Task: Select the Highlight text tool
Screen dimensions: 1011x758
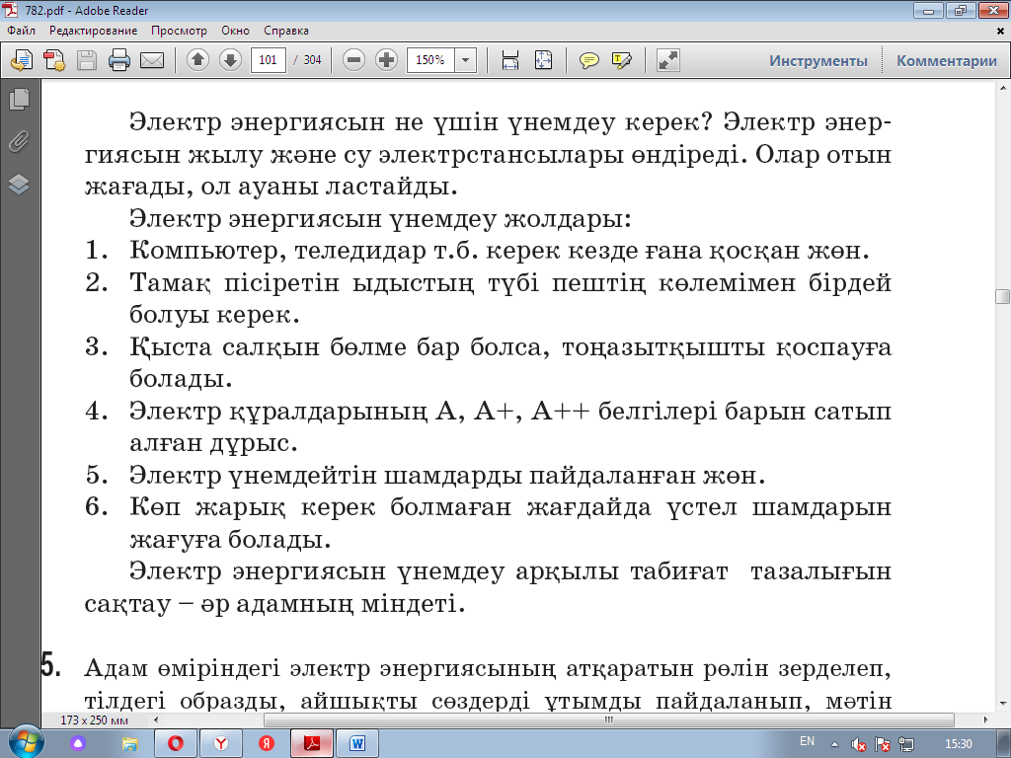Action: (x=622, y=60)
